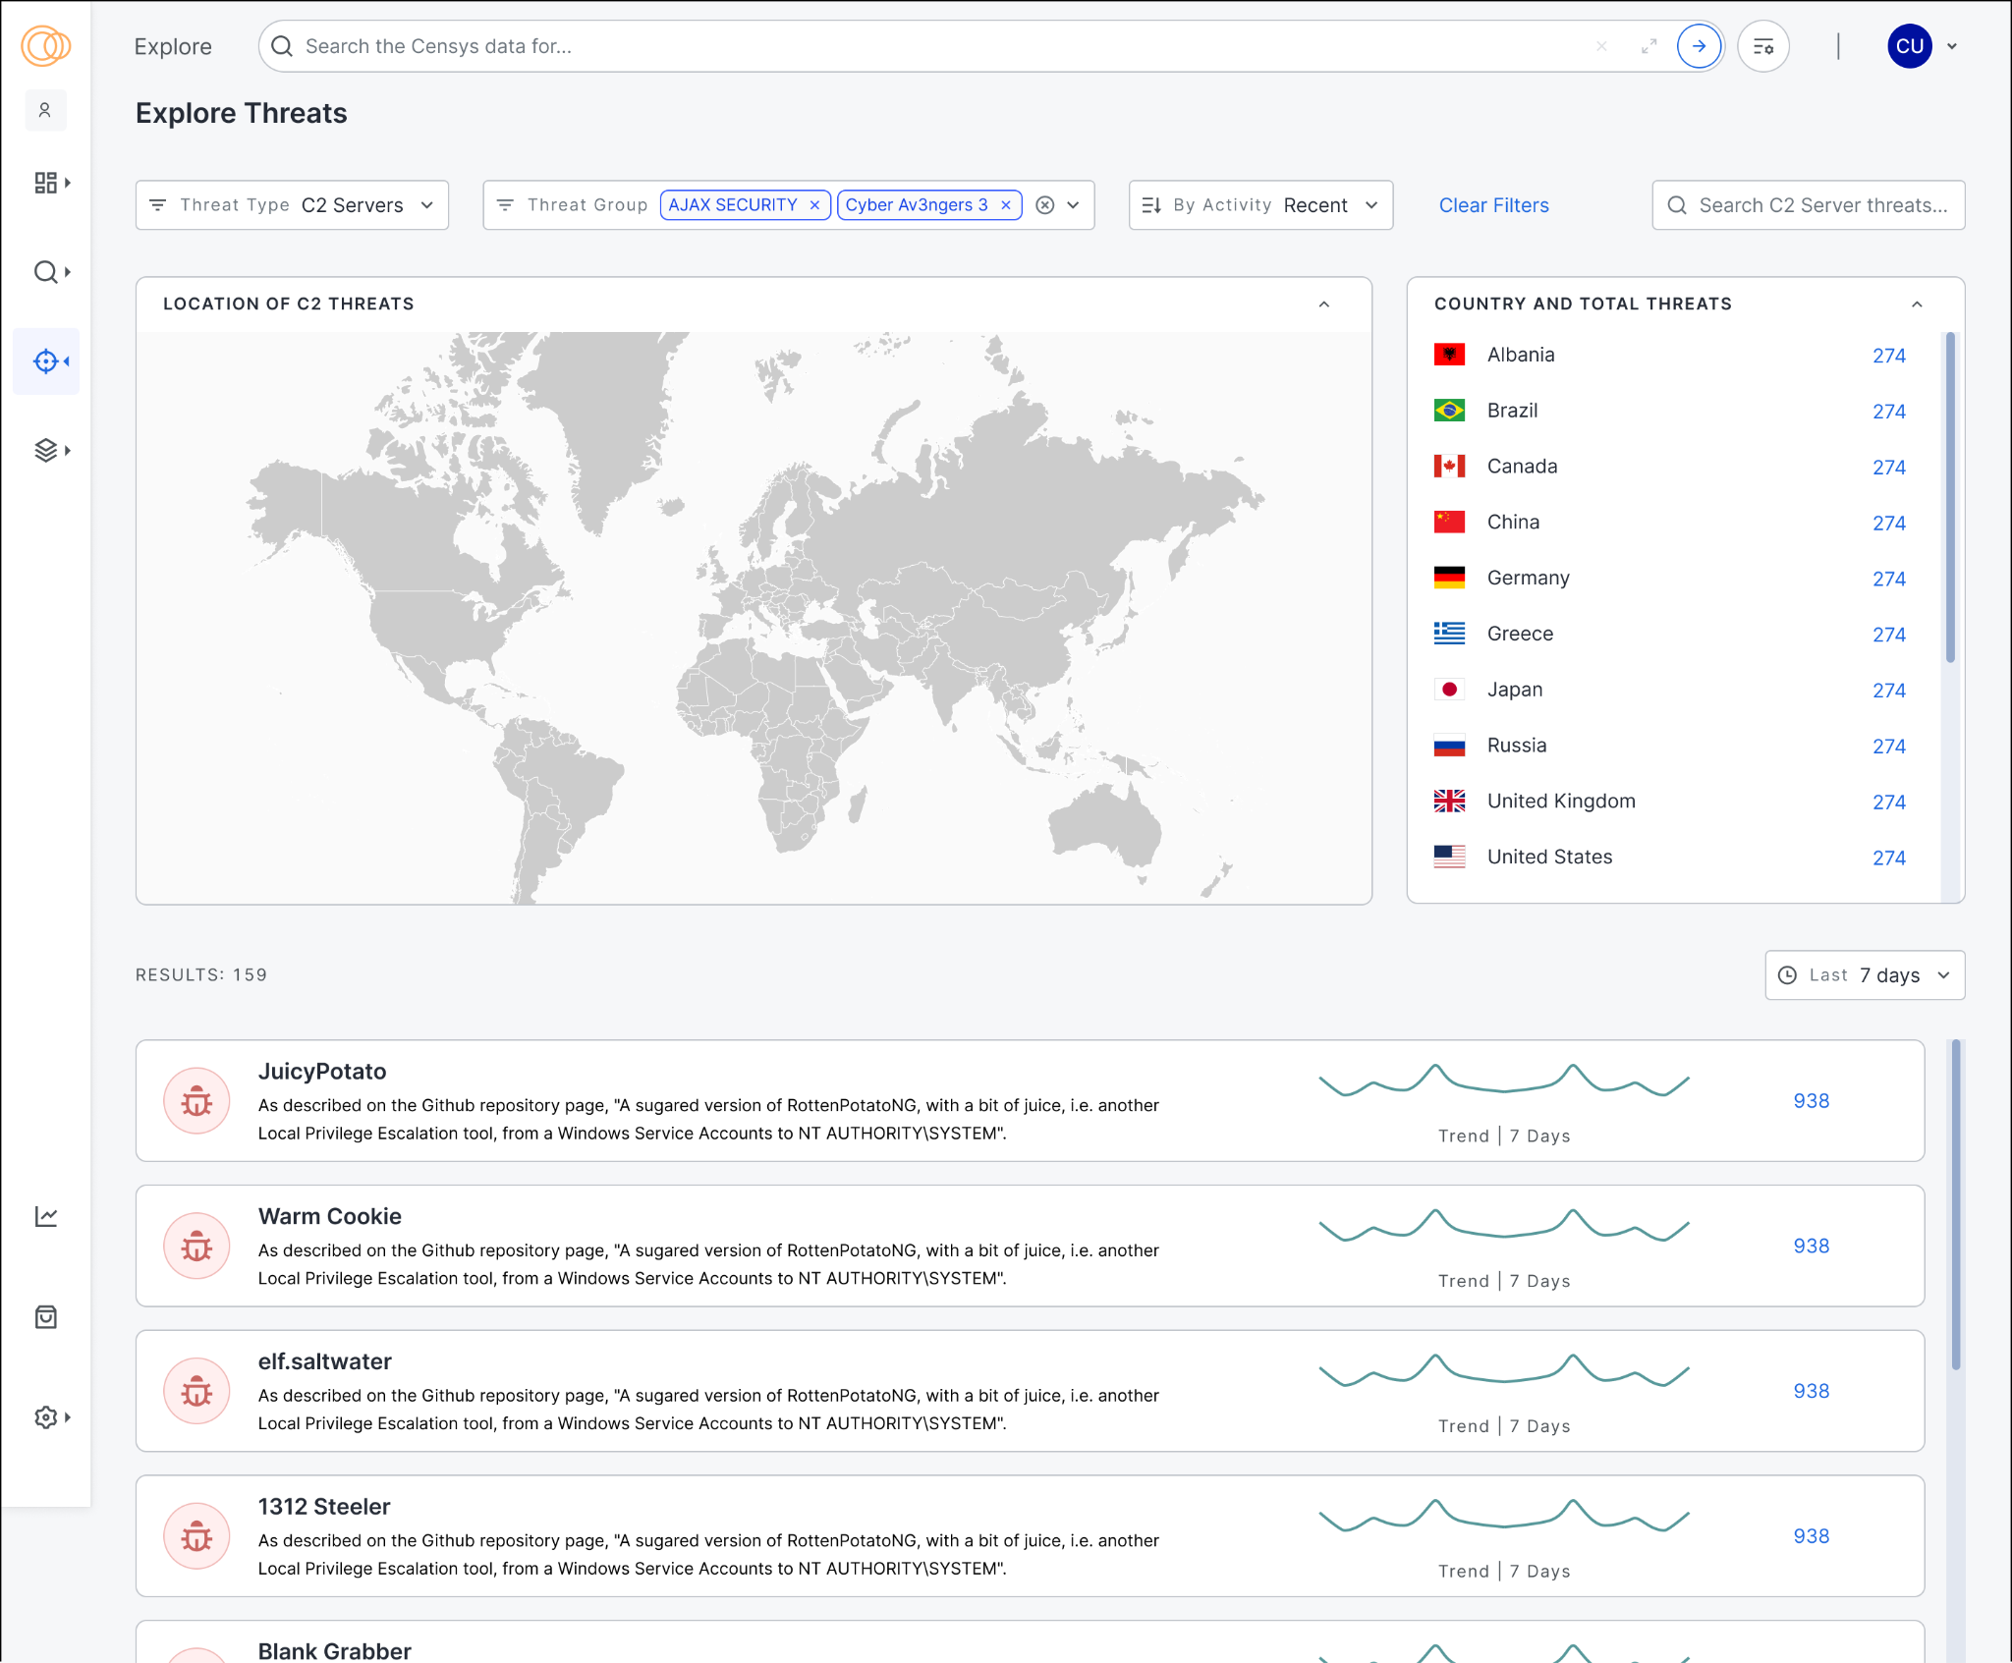Click the Japan flag icon

tap(1449, 690)
